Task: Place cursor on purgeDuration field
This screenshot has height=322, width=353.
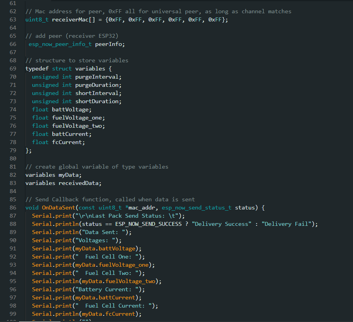Action: click(97, 85)
